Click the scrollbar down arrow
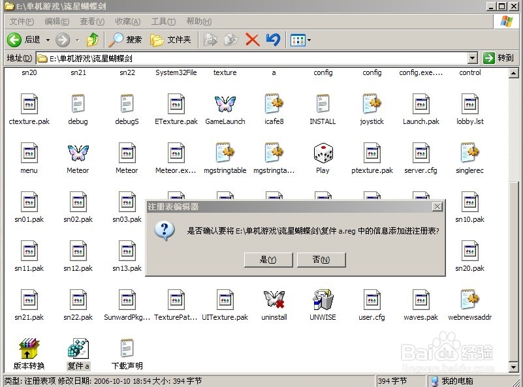This screenshot has width=523, height=387. [x=514, y=367]
